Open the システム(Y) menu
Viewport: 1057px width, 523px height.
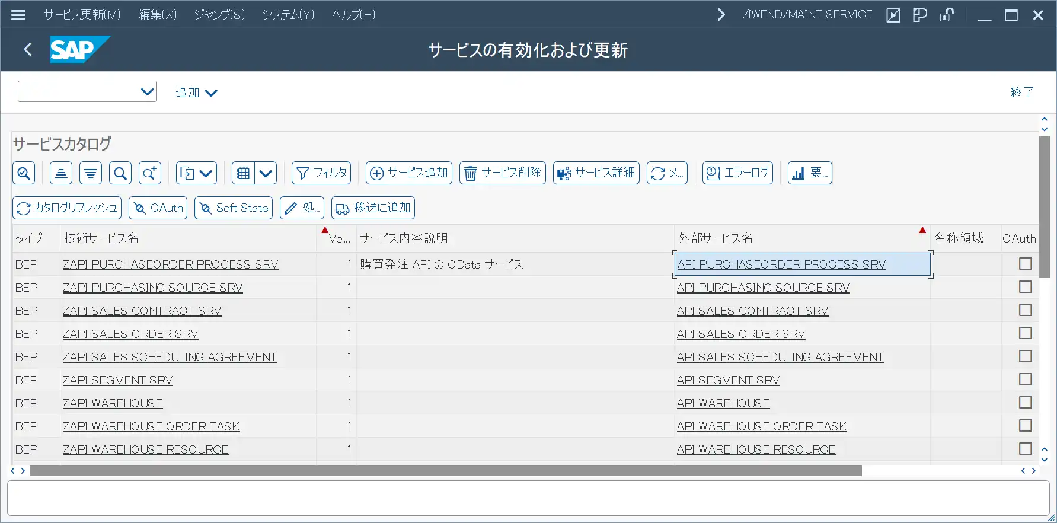tap(288, 15)
